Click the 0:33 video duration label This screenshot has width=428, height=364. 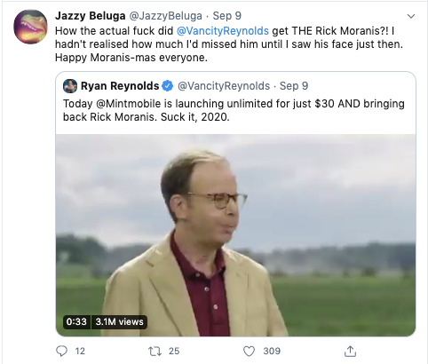click(x=76, y=321)
